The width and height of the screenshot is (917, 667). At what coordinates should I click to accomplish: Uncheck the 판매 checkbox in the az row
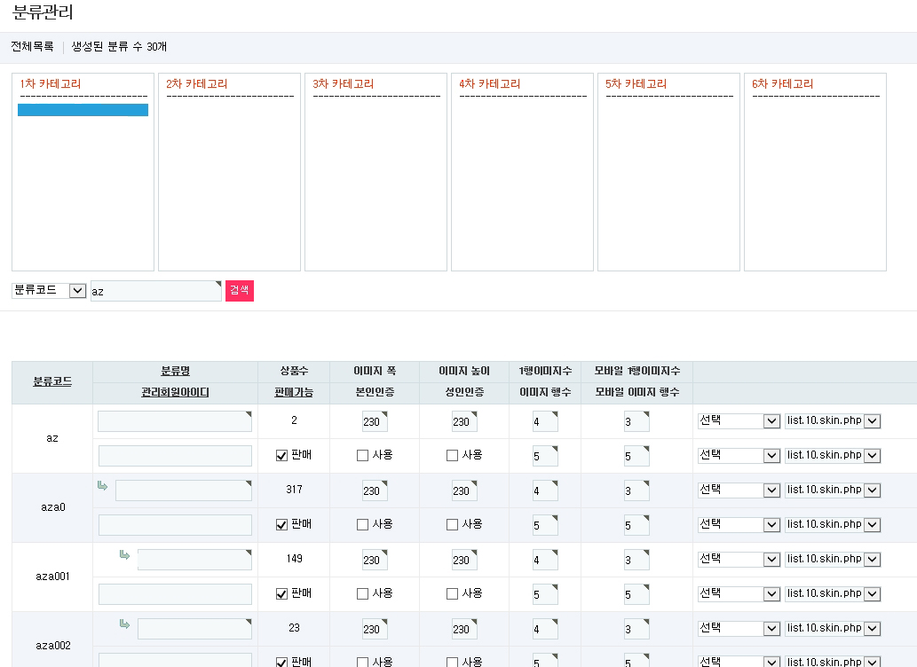click(281, 456)
